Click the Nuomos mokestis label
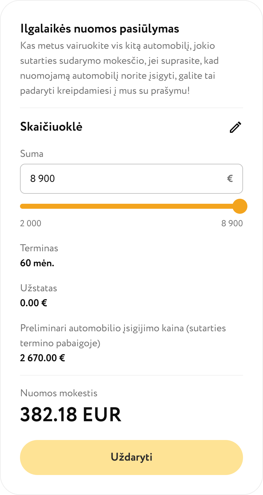 click(59, 393)
